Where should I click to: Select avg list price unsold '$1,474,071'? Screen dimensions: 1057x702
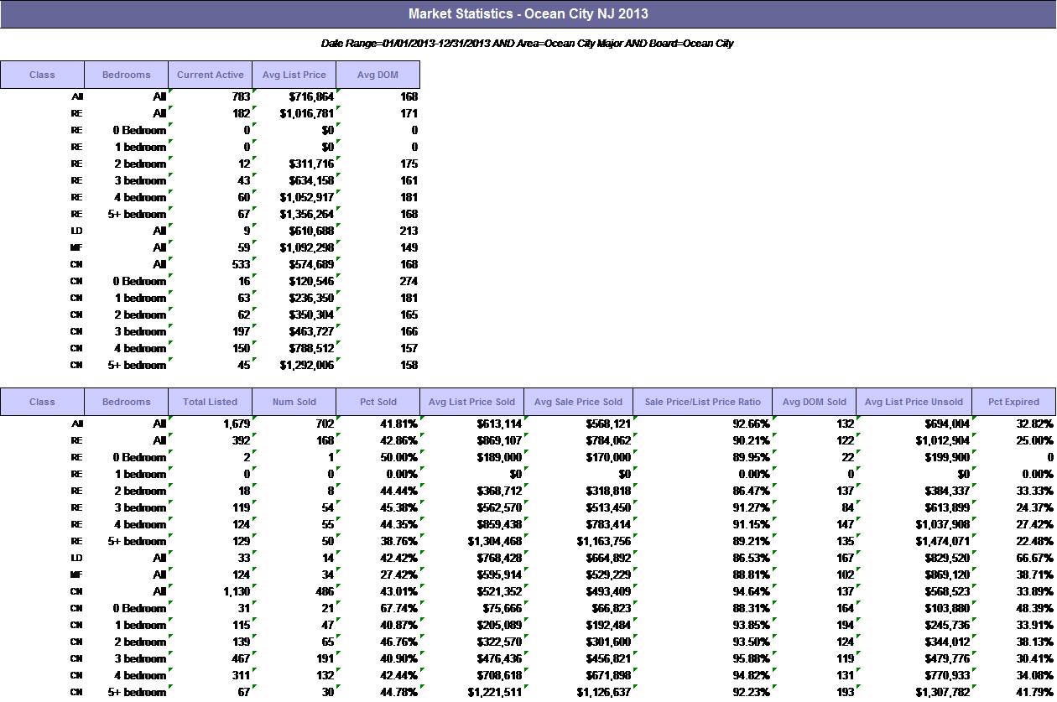943,541
